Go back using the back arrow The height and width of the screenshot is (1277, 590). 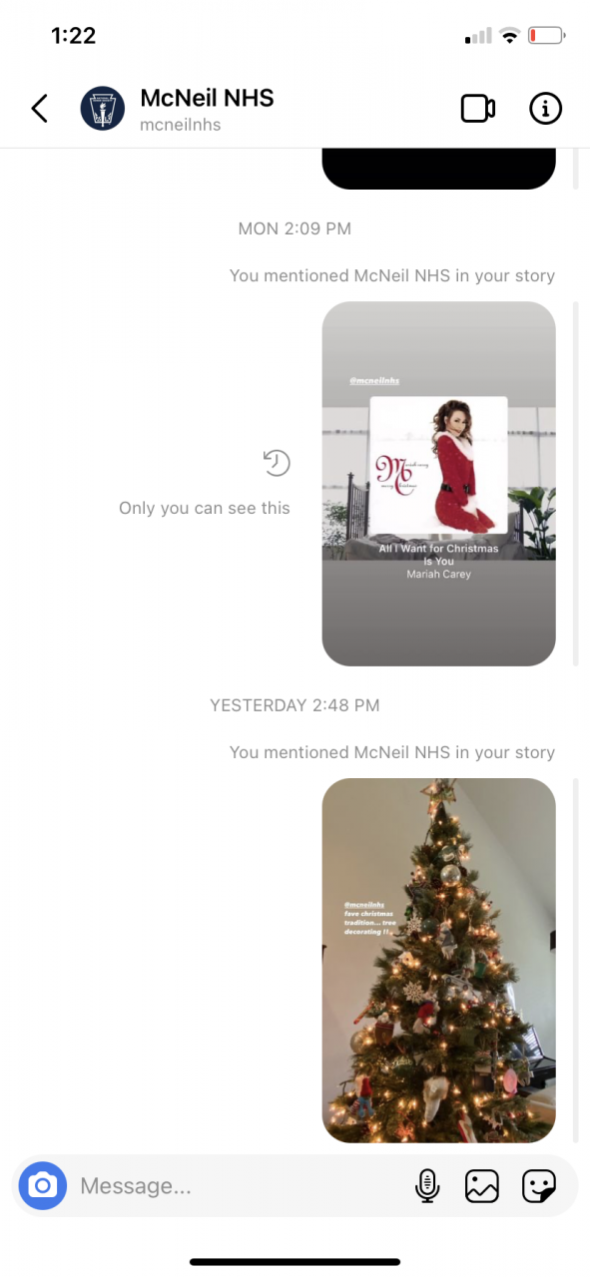pyautogui.click(x=39, y=108)
